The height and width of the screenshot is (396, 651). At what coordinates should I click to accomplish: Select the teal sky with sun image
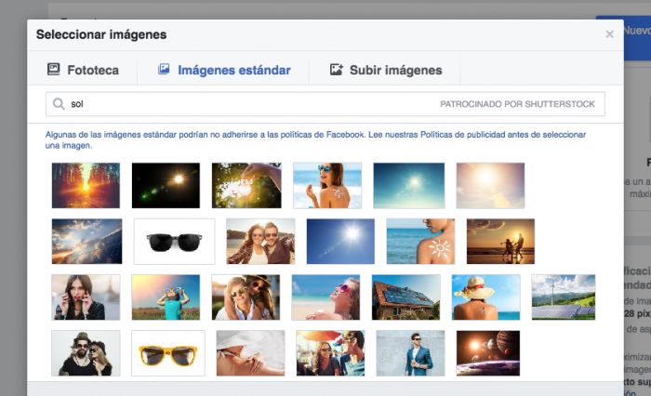(409, 186)
